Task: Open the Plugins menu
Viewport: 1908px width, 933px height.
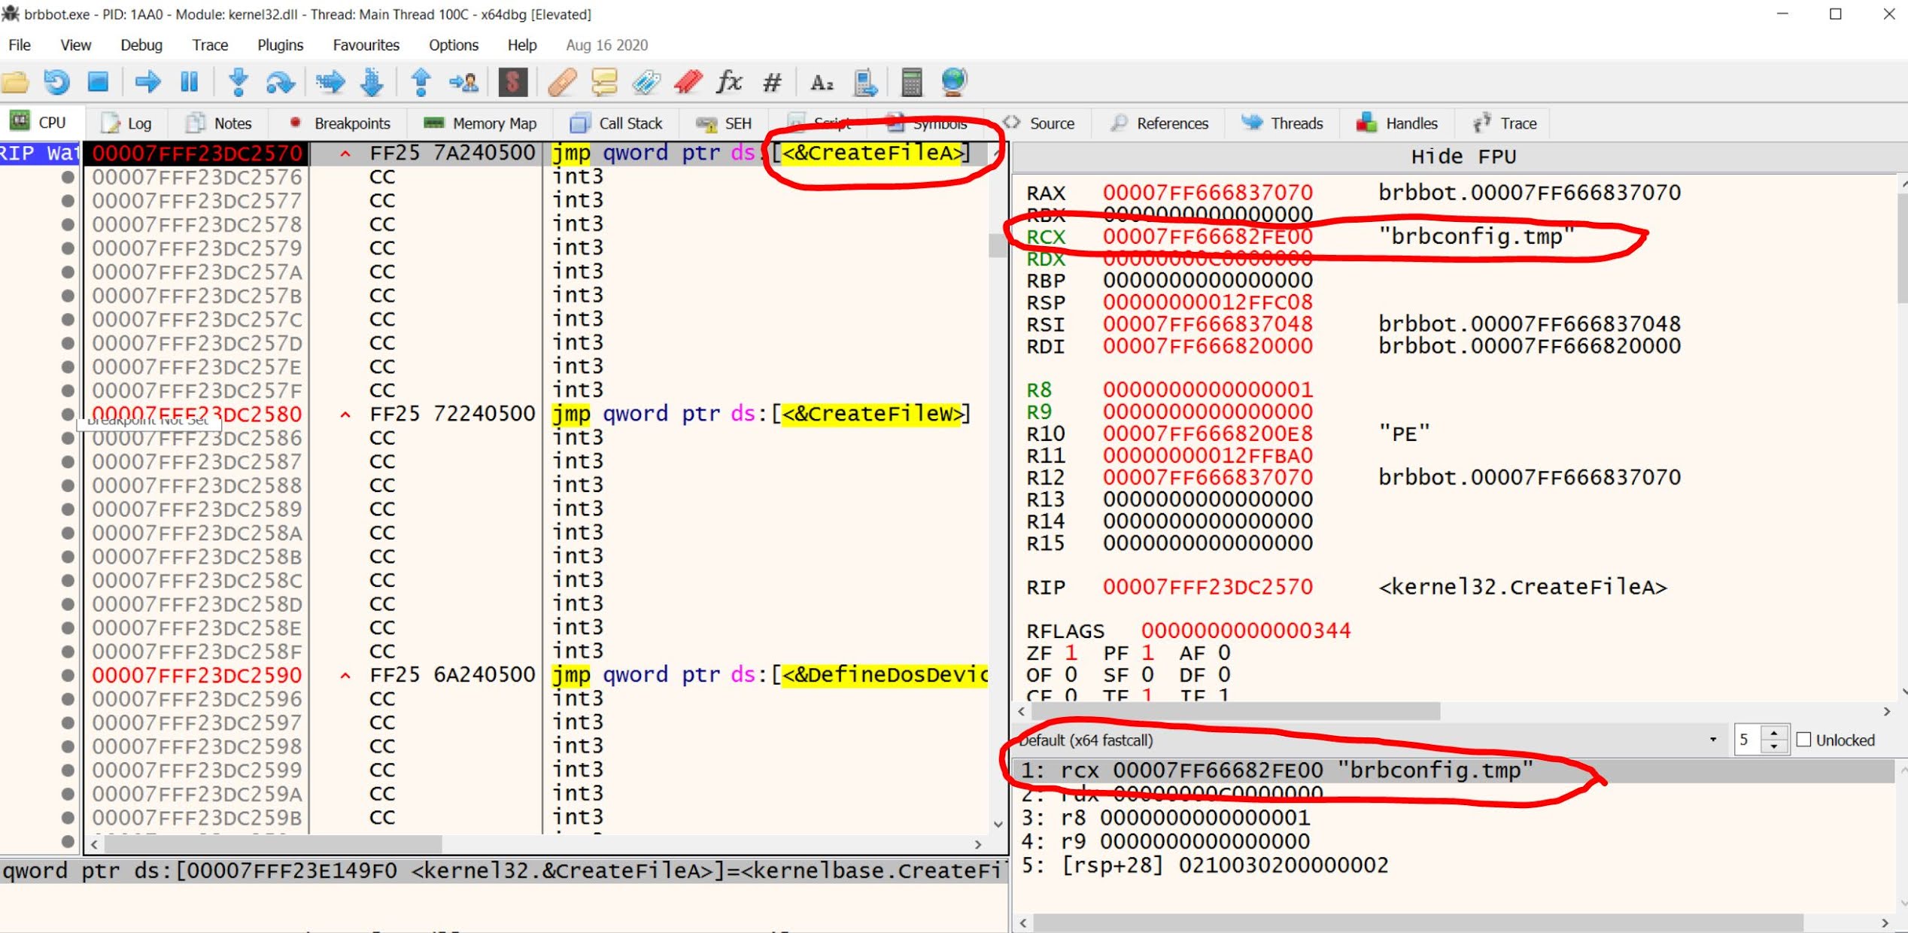Action: point(279,45)
